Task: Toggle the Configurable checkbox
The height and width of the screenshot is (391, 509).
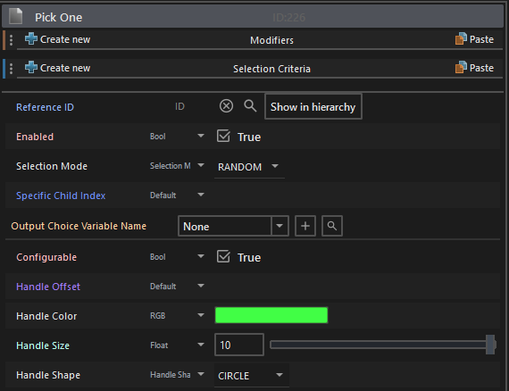Action: (x=223, y=257)
